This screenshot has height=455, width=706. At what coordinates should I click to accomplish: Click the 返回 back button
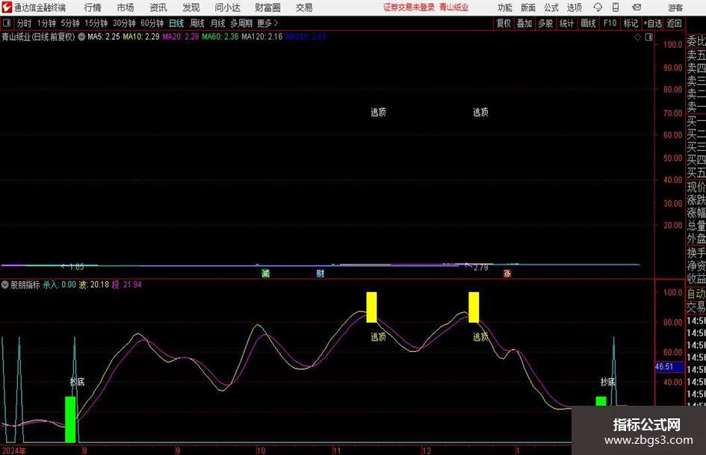[x=674, y=23]
